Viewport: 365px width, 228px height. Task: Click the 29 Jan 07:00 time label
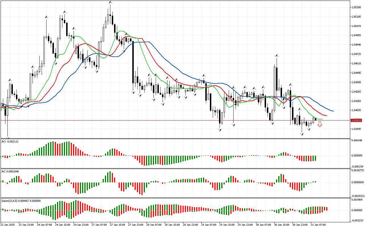(209, 225)
